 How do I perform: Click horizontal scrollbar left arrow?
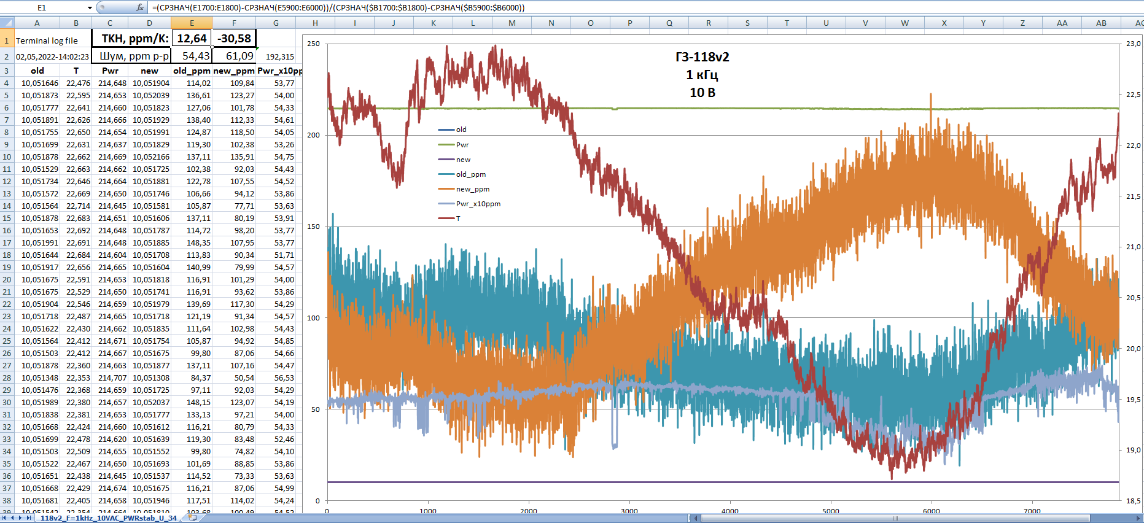click(x=696, y=518)
